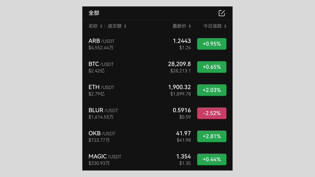The image size is (315, 177).
Task: Click the MAGIC +0.44% green badge
Action: click(x=212, y=159)
